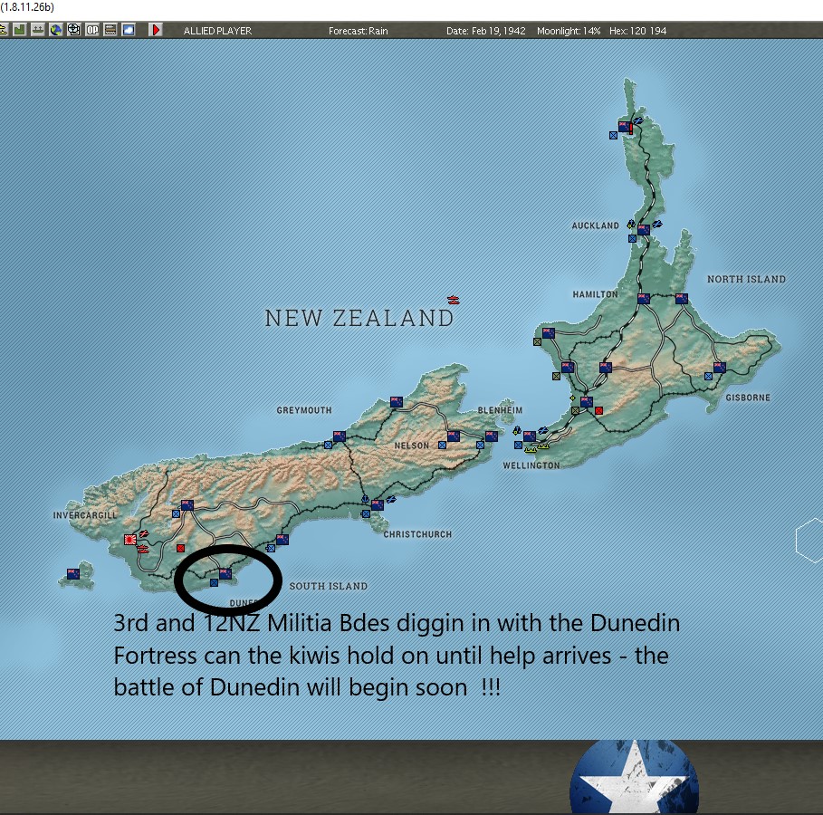Viewport: 823px width, 815px height.
Task: Click the NELSON map label
Action: pyautogui.click(x=411, y=446)
